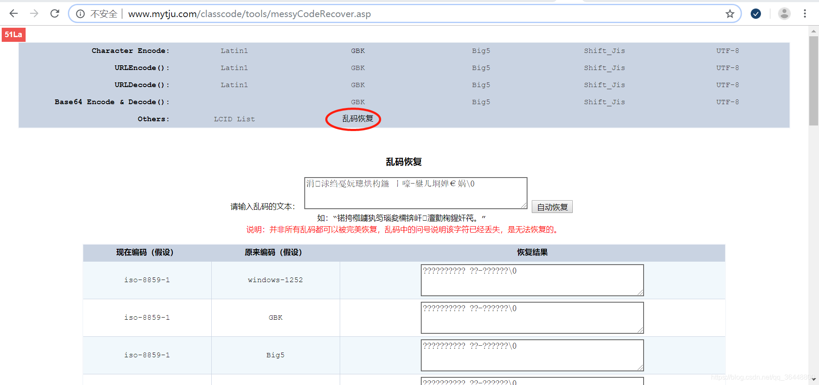Click the forward navigation arrow

pos(34,13)
